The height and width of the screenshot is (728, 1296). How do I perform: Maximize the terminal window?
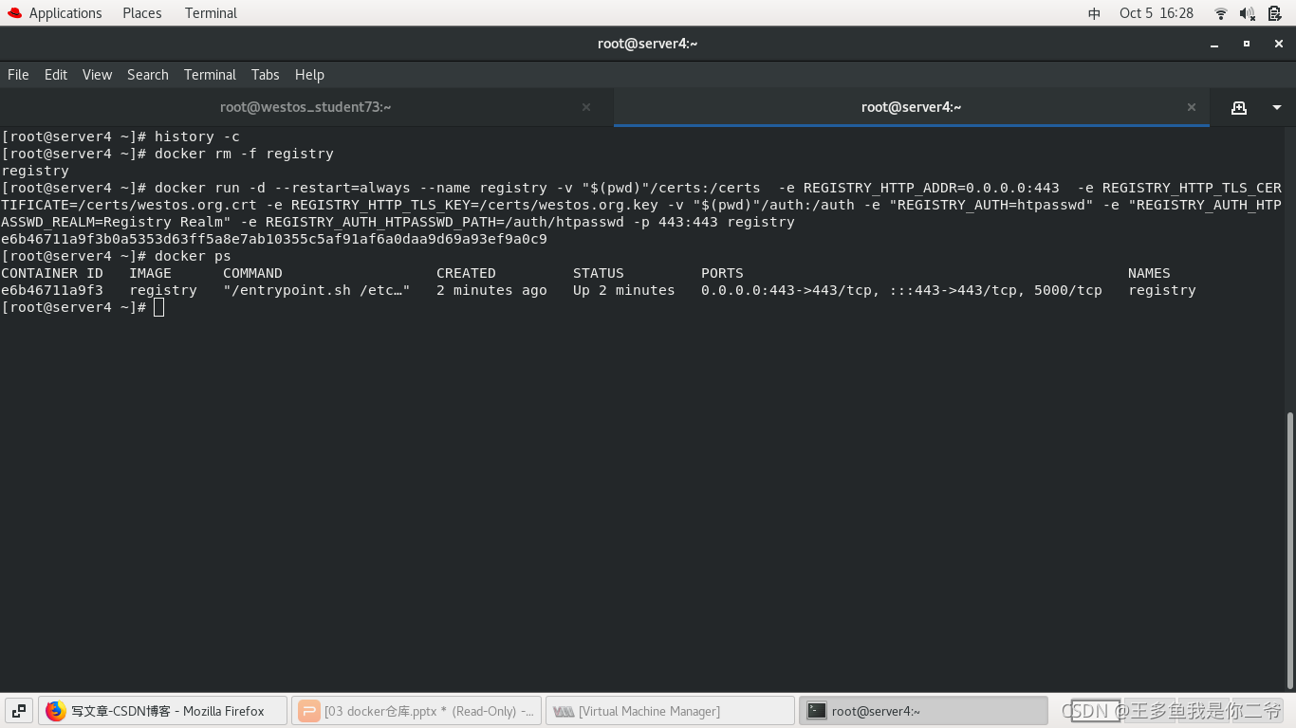point(1247,44)
